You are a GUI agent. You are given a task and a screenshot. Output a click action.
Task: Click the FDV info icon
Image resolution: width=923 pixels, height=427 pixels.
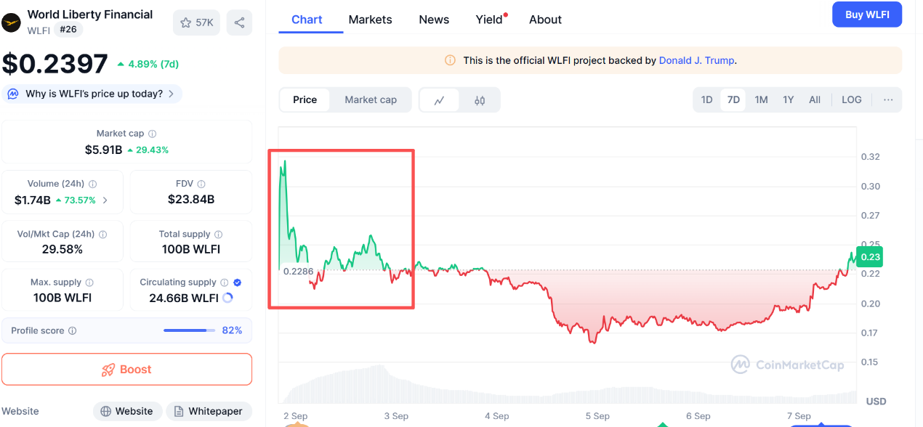(201, 184)
